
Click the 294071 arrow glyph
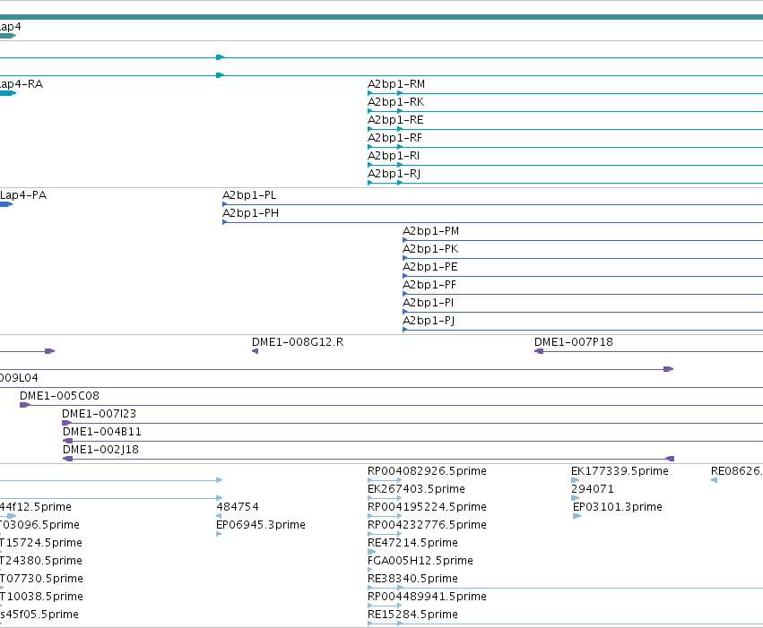(576, 498)
